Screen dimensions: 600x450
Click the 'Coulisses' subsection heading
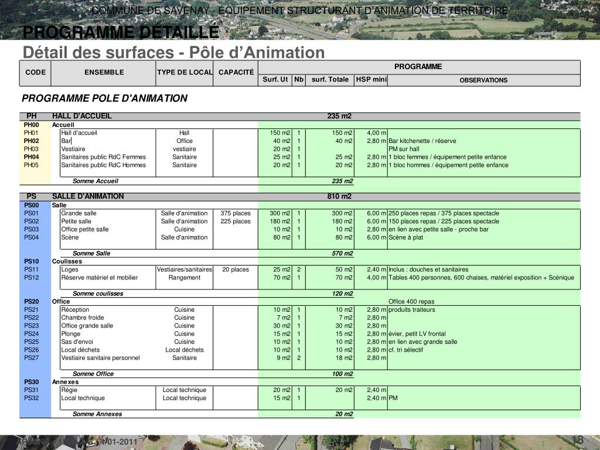[67, 261]
